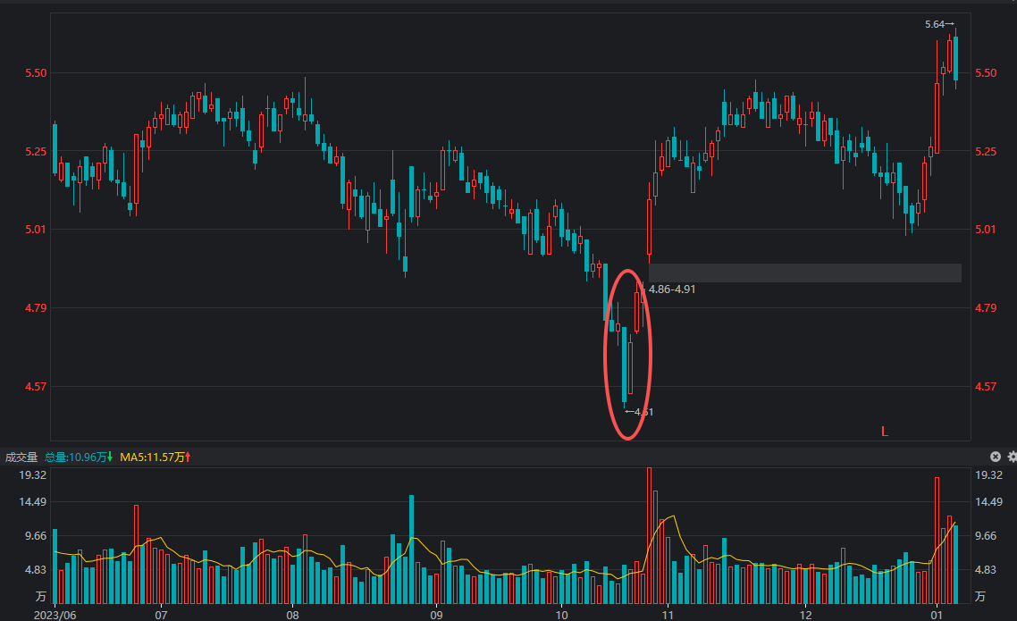Click the red L marker on chart

[885, 432]
